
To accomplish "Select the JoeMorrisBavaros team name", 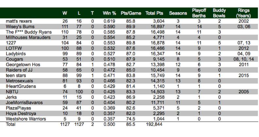I will coord(24,103).
